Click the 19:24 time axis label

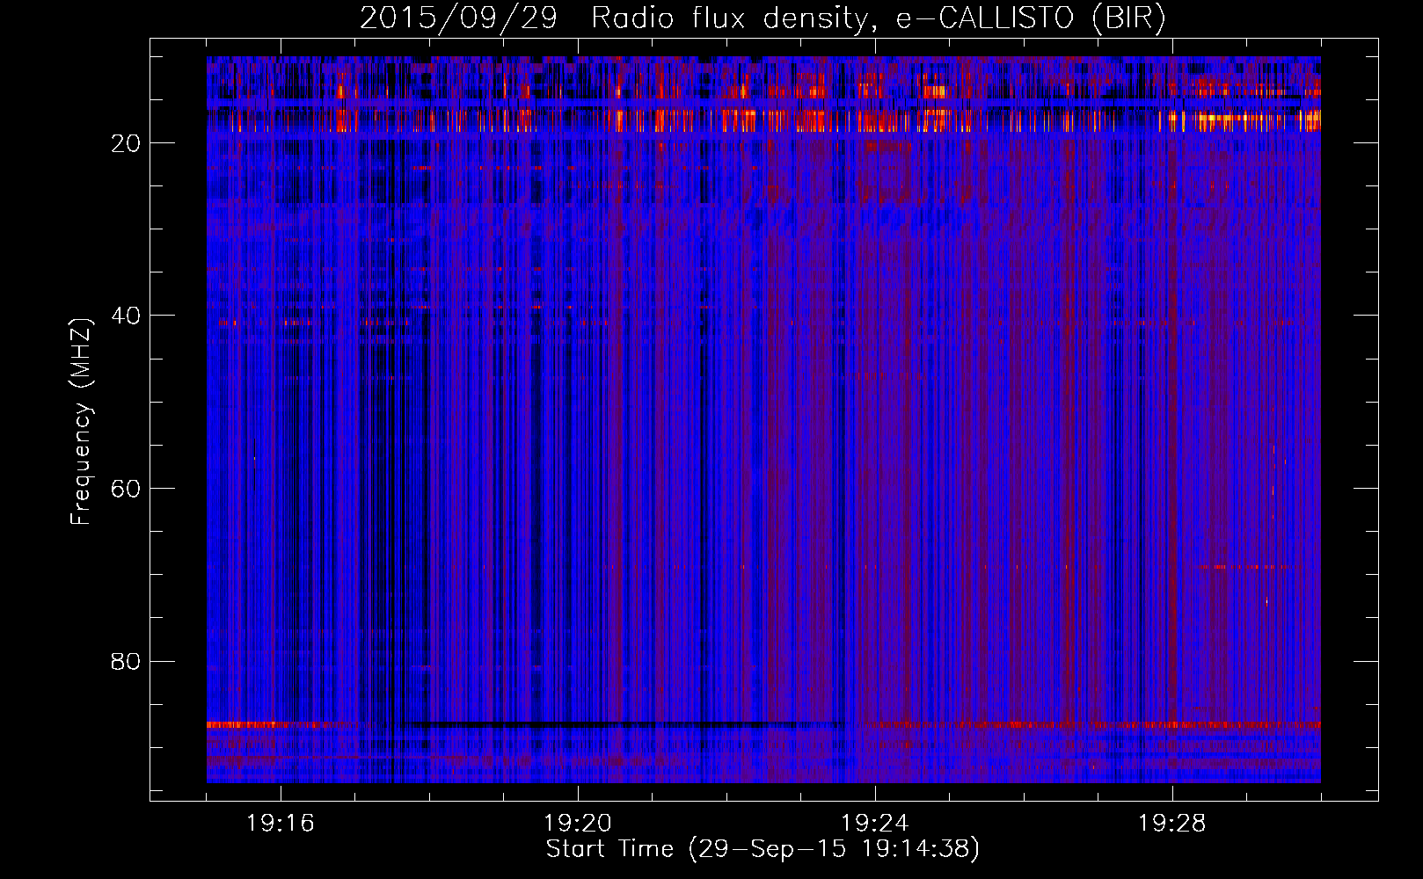874,824
